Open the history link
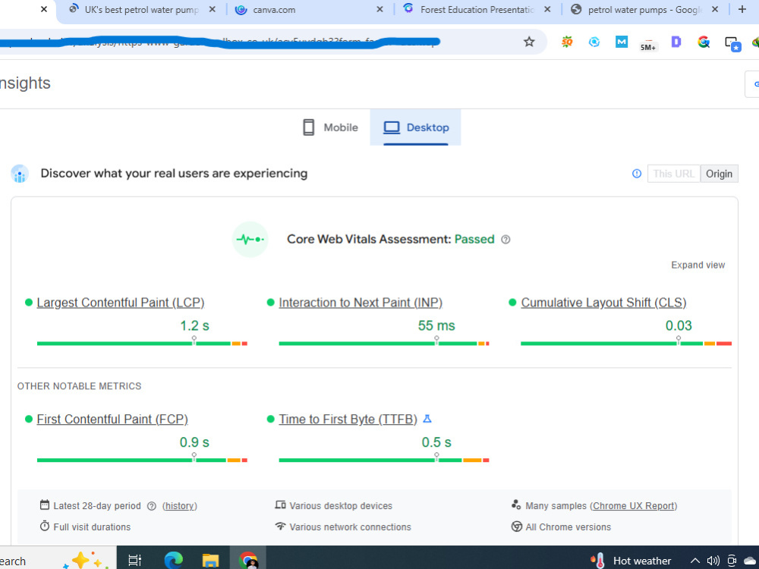 tap(180, 506)
